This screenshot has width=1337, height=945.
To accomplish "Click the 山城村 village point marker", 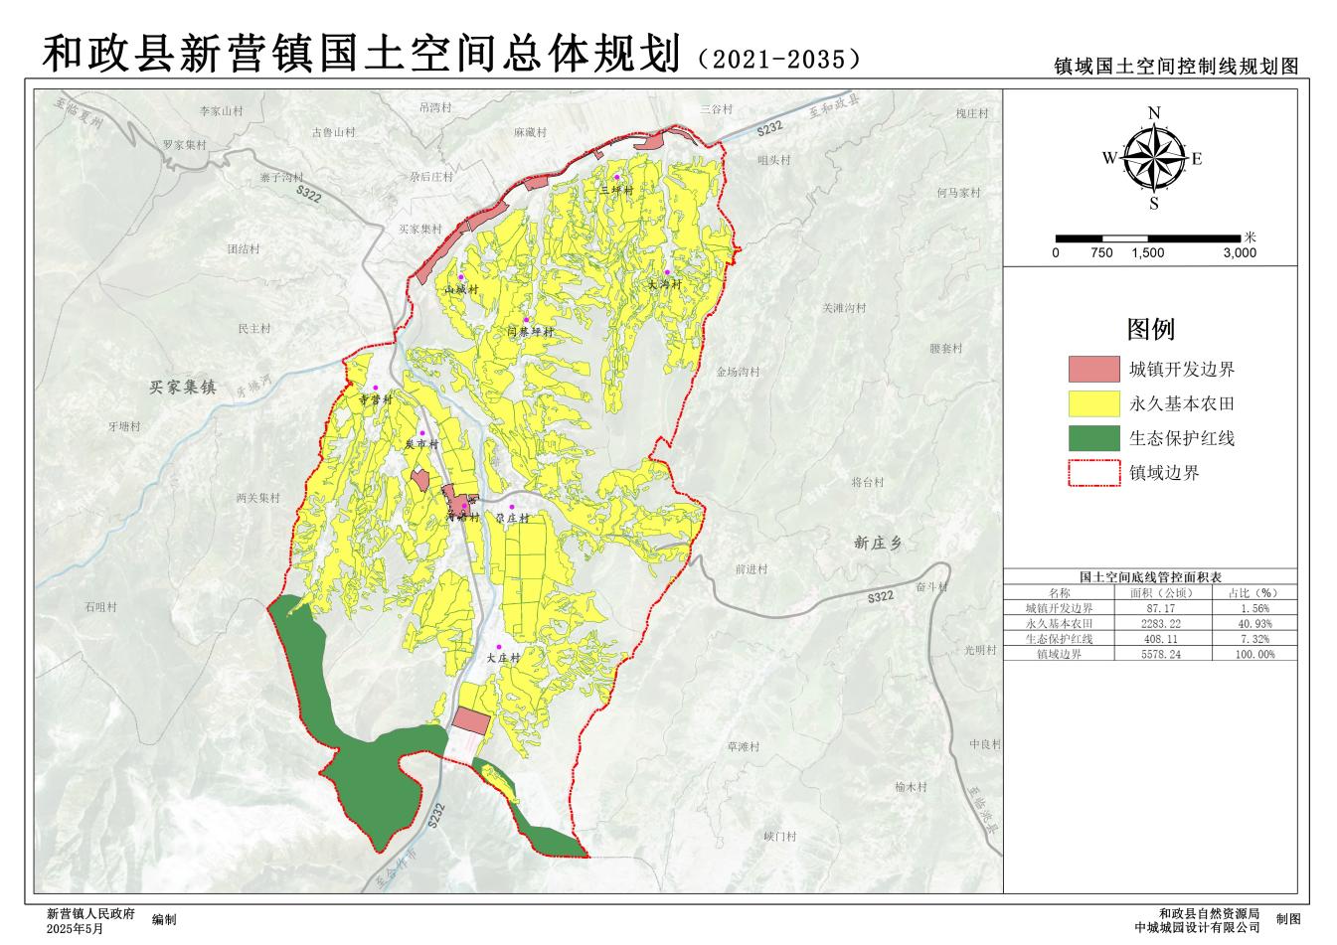I will pos(461,277).
